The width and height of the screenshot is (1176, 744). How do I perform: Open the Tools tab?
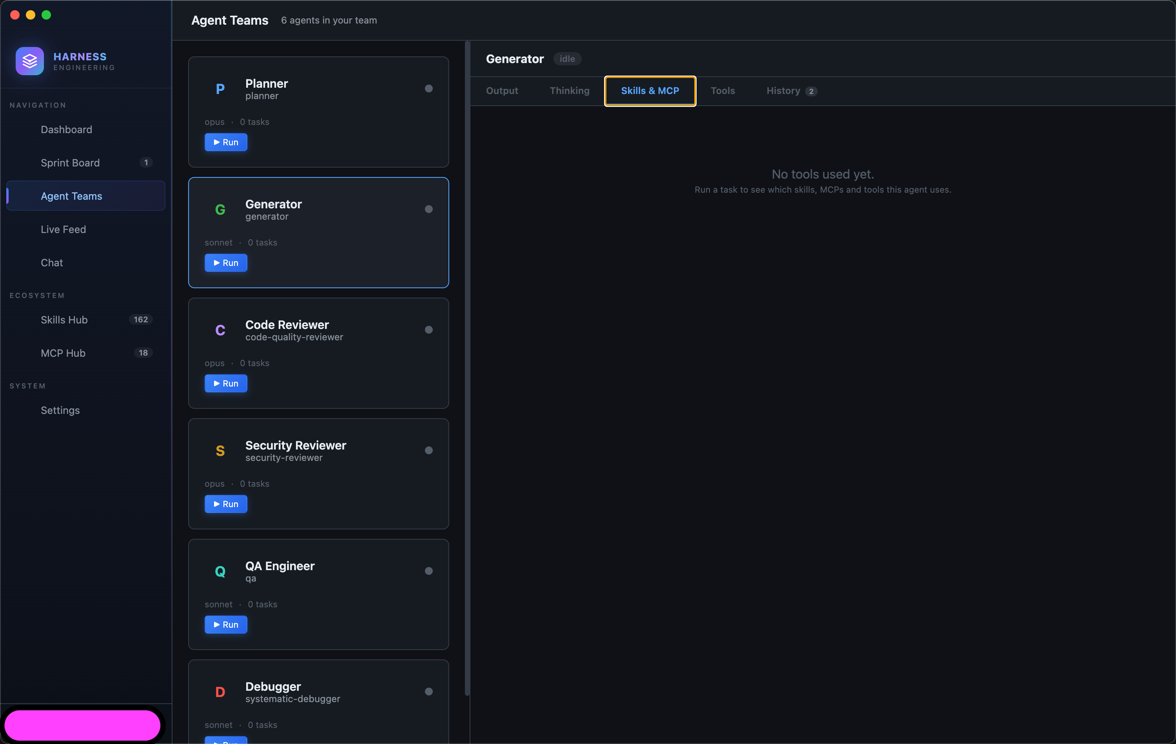[x=723, y=91]
